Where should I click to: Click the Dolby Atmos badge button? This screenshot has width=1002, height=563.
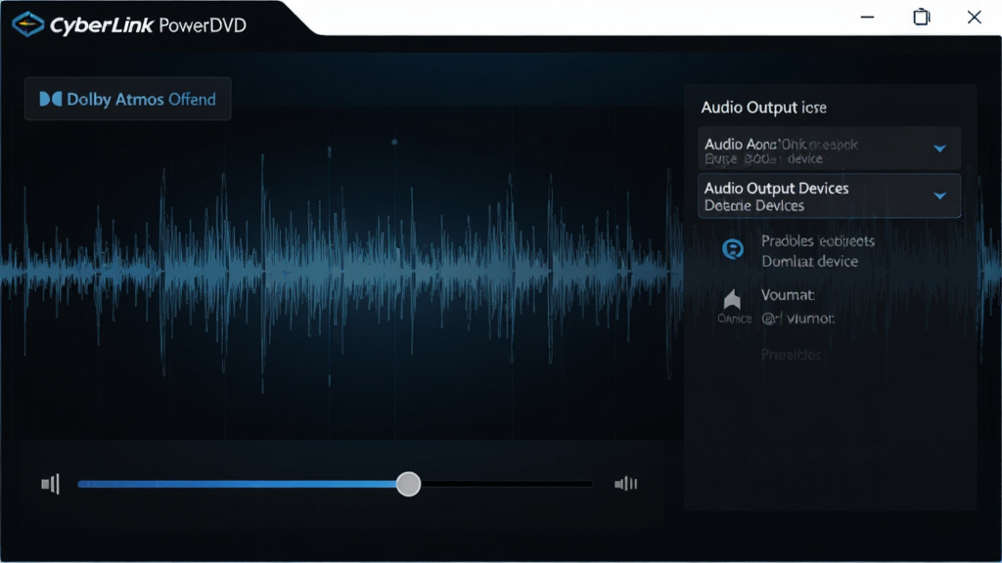(128, 99)
